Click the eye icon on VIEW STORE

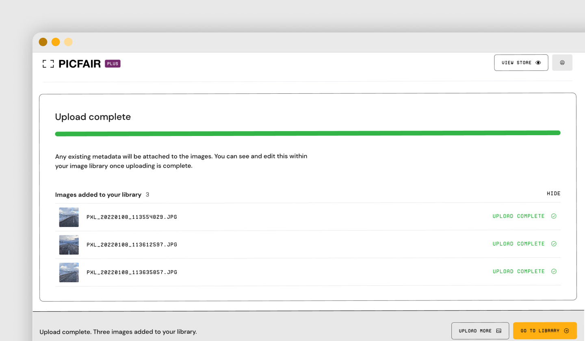tap(538, 63)
